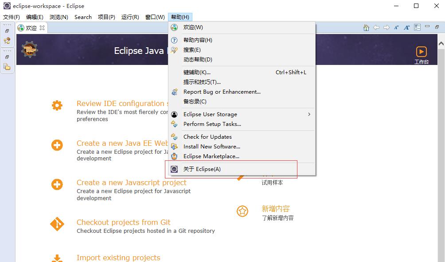
Task: Click the scrollbar up arrow on welcome page
Action: [441, 43]
